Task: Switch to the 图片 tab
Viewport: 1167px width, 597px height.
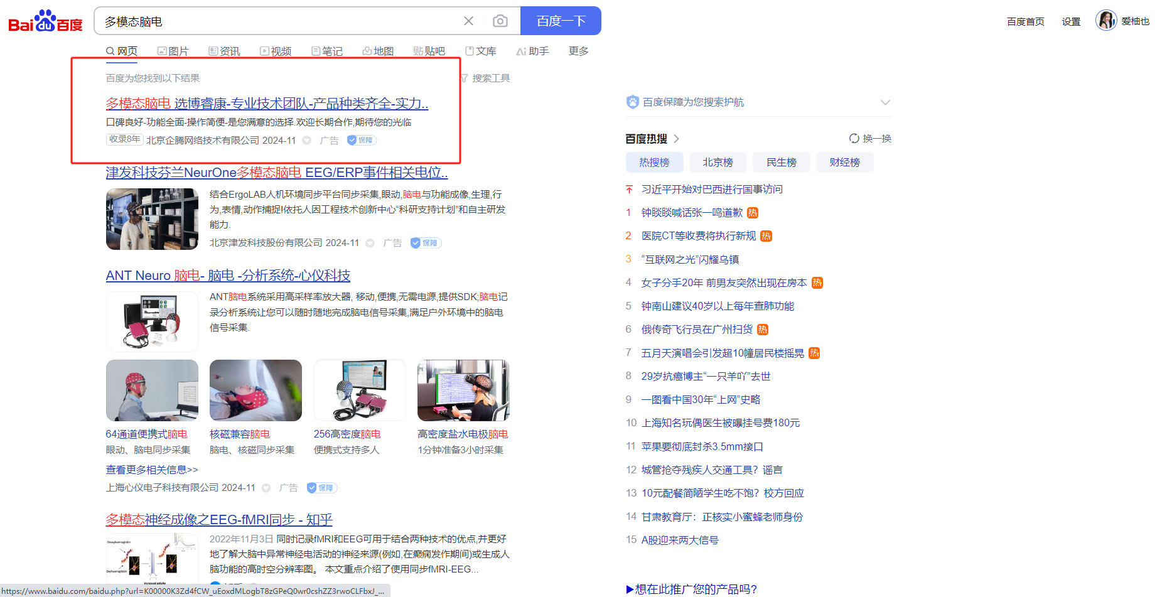Action: pos(173,51)
